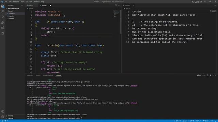Open the Source Control view
Viewport: 218px width, 122px height.
coord(3,17)
